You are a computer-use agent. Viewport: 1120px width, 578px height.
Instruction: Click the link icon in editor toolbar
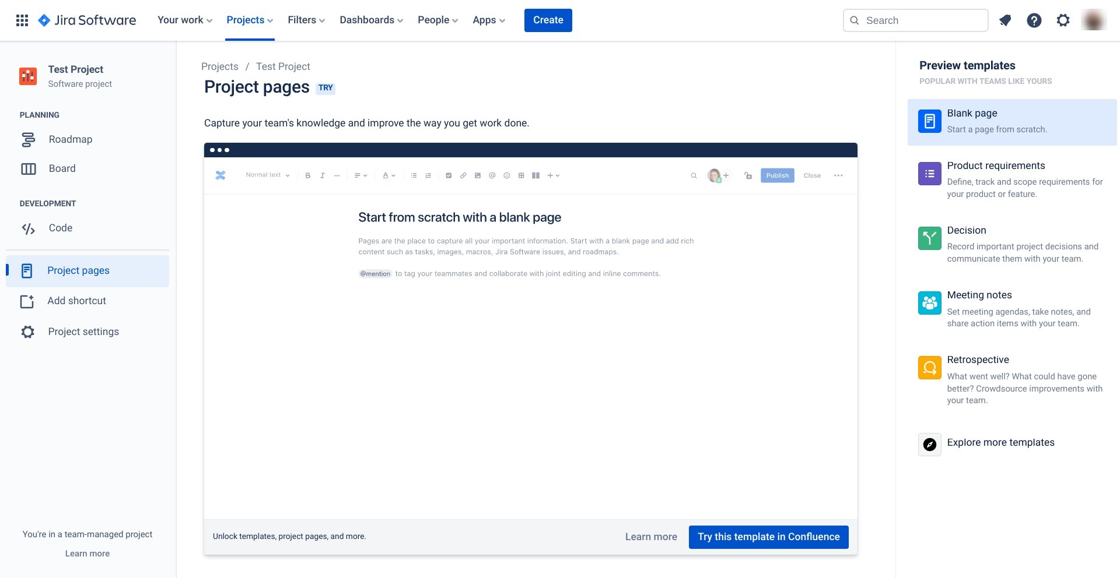[463, 175]
